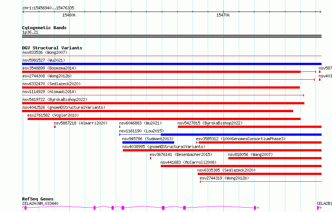Open variant nsv6332470 (Sedlazeck2020)
332x212 pixels.
click(51, 84)
